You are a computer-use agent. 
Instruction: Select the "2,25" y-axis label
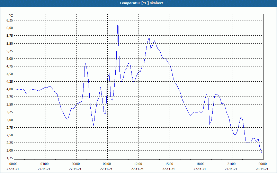[x=10, y=143]
